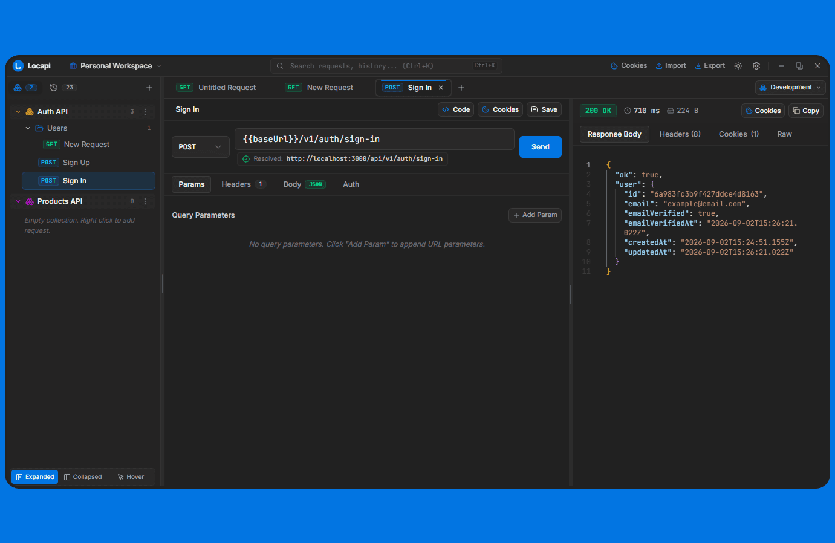
Task: Click the theme toggle sun icon
Action: [x=738, y=66]
